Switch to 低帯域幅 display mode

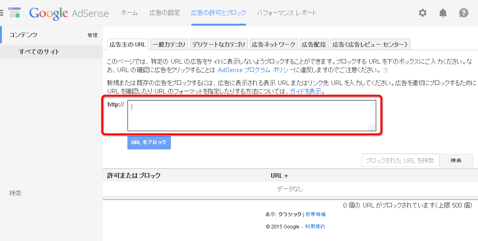coord(316,214)
